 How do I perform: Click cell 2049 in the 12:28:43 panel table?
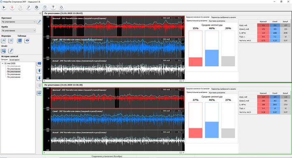285,33
